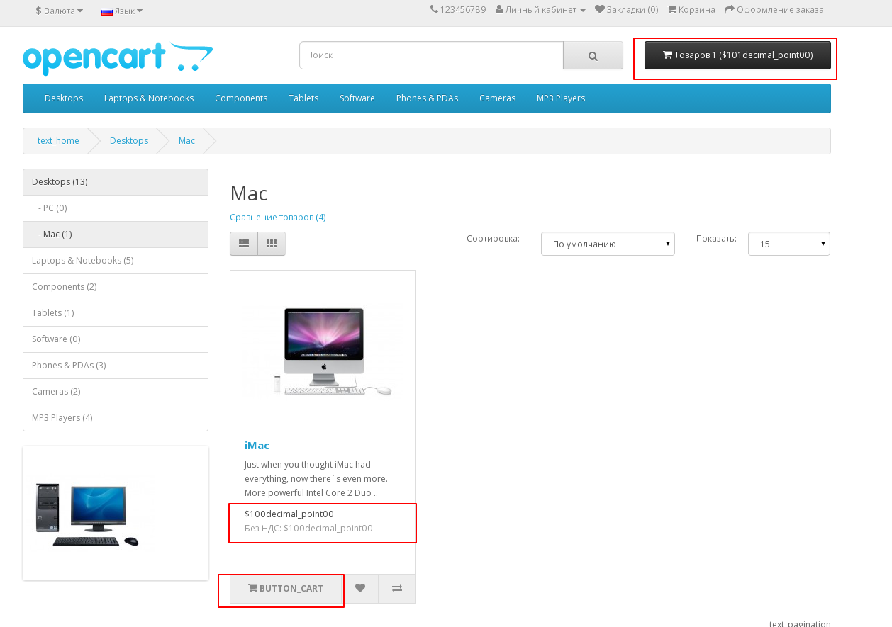Open the Валюта currency dropdown
Screen dimensions: 892x627
pyautogui.click(x=60, y=11)
